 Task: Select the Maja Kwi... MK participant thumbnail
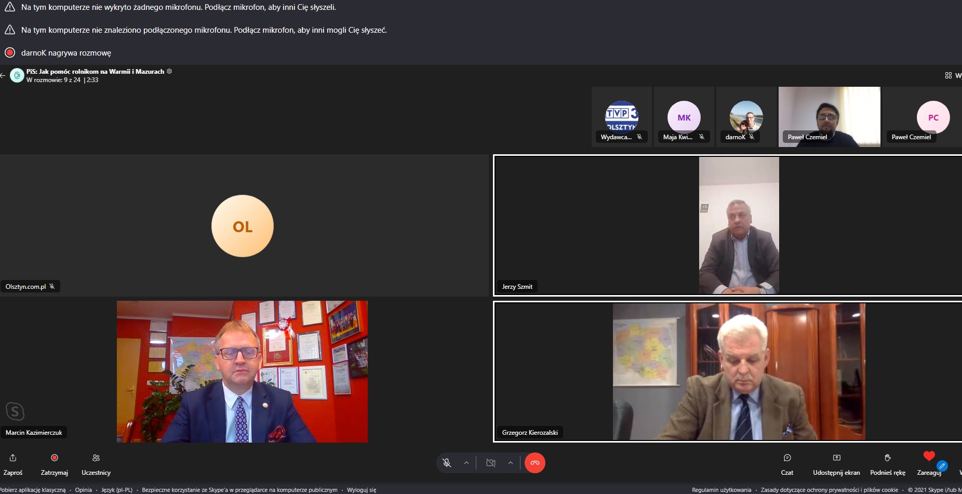(x=684, y=117)
